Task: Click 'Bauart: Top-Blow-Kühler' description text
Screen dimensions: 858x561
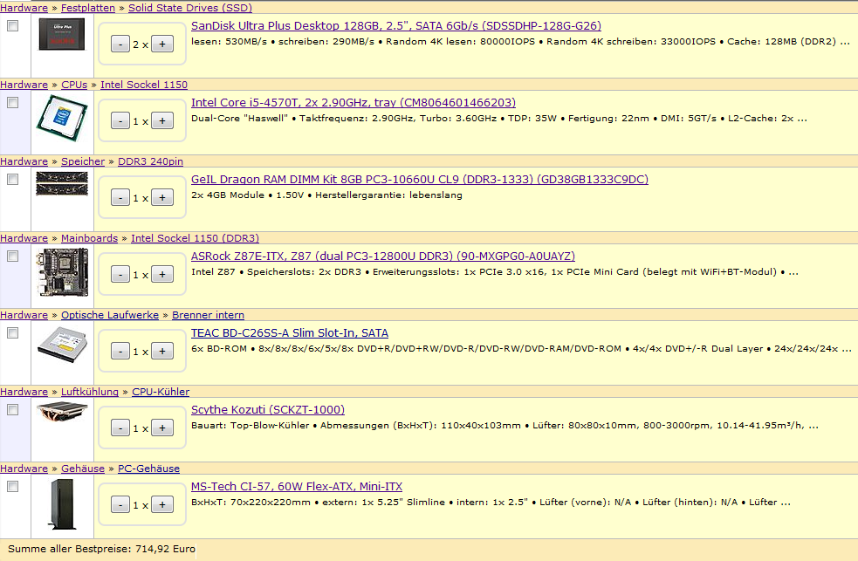Action: 250,426
